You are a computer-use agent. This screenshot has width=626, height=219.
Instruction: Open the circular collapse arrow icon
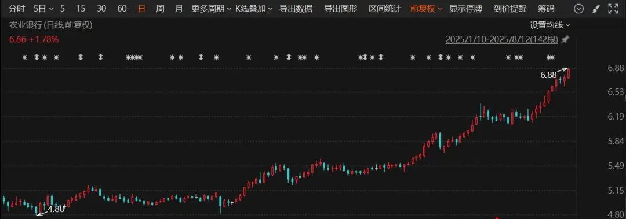click(x=578, y=8)
